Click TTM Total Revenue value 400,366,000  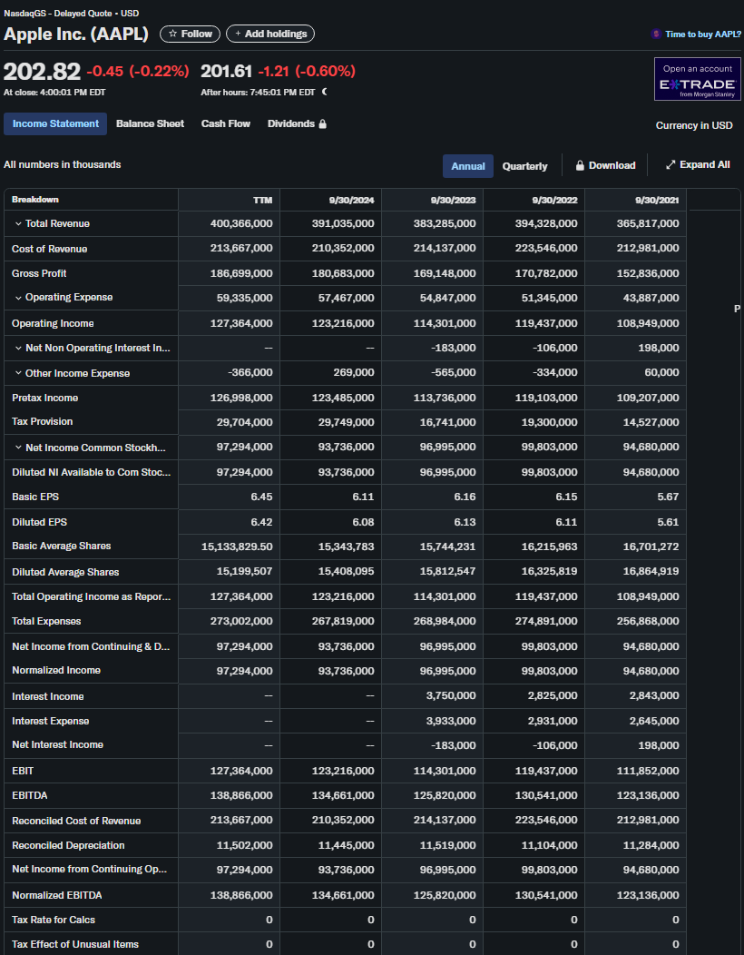tap(241, 223)
